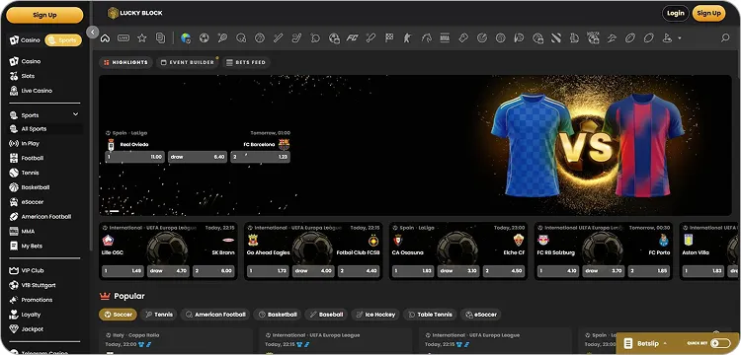Select Baseball in Popular filters
This screenshot has width=741, height=355.
(x=326, y=315)
